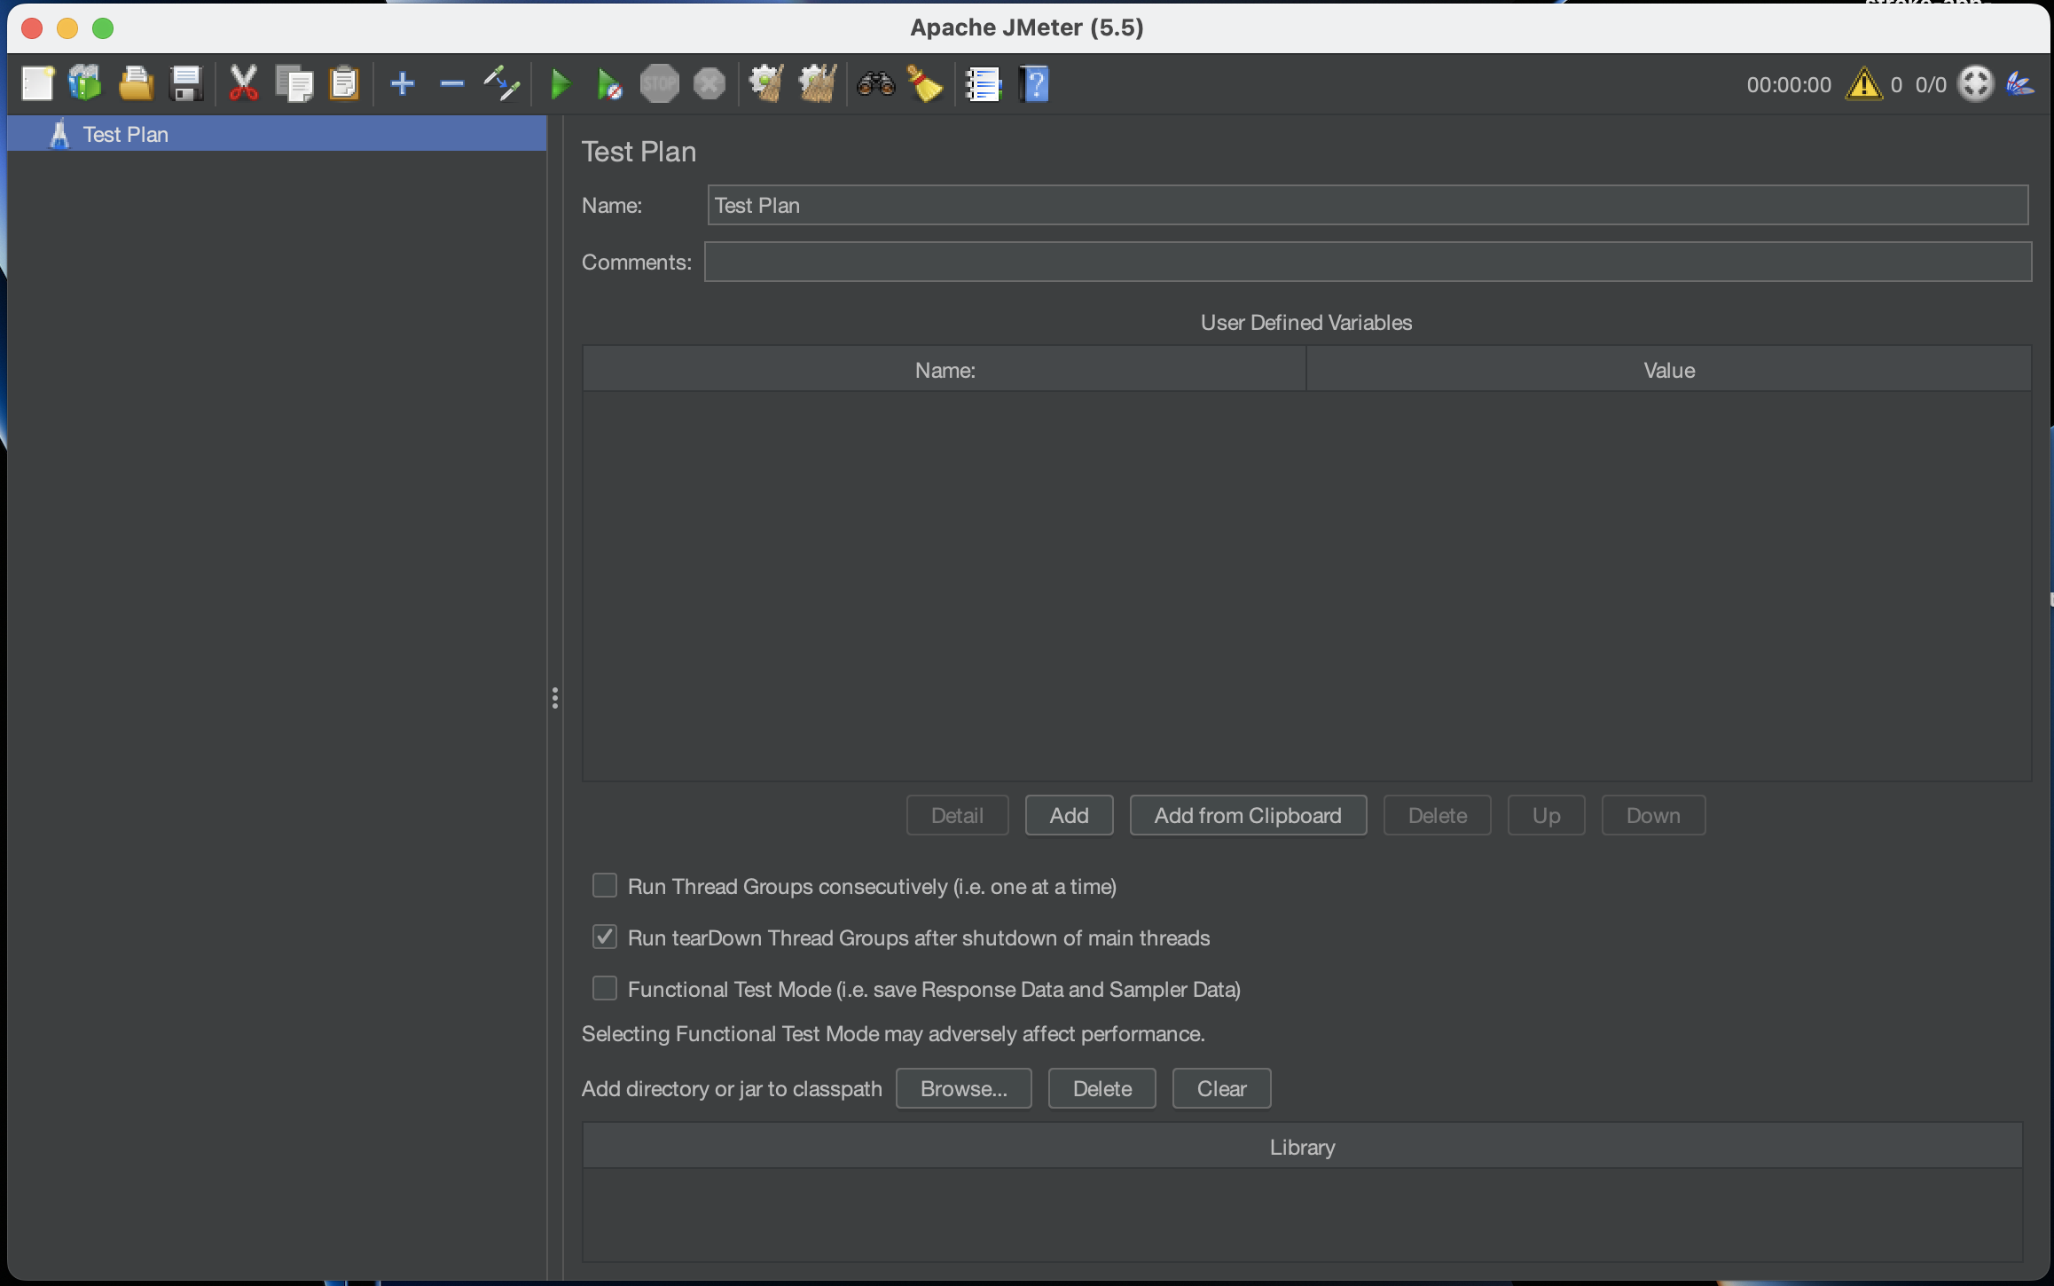Viewport: 2054px width, 1286px height.
Task: Click the Cut scissors icon
Action: [243, 84]
